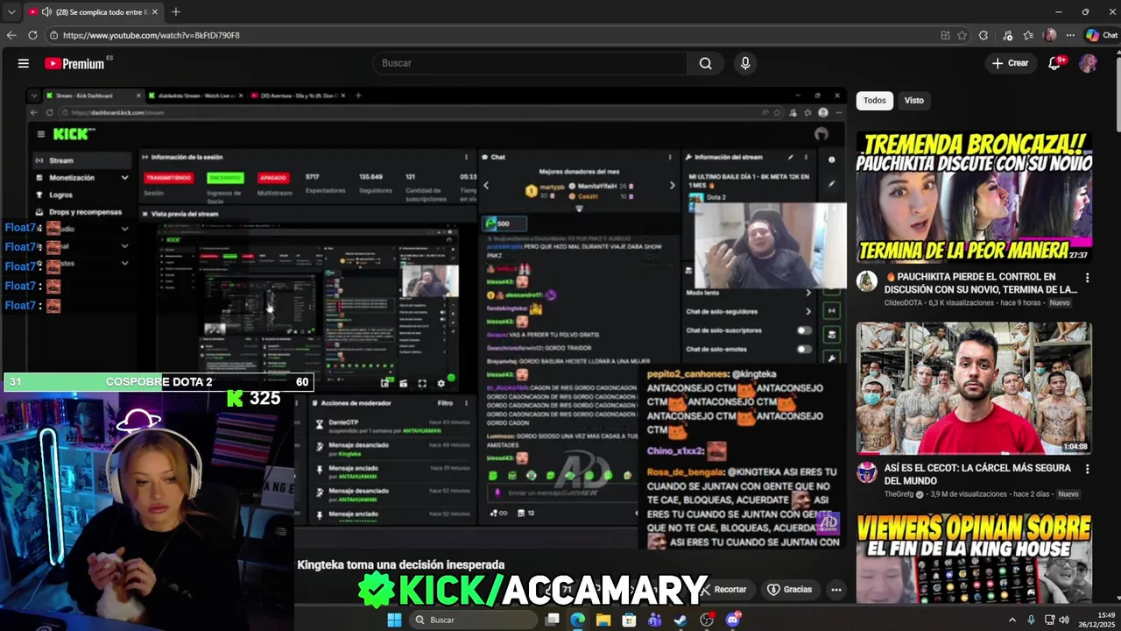
Task: Open a new browser tab
Action: click(176, 12)
